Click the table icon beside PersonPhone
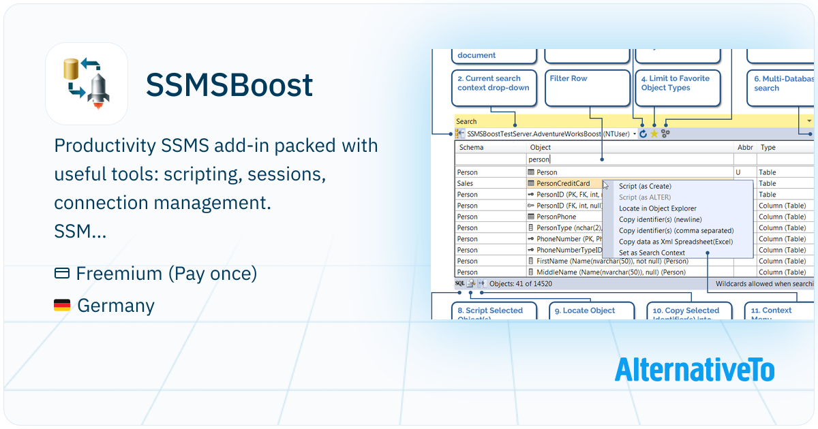The height and width of the screenshot is (429, 818). (x=531, y=217)
